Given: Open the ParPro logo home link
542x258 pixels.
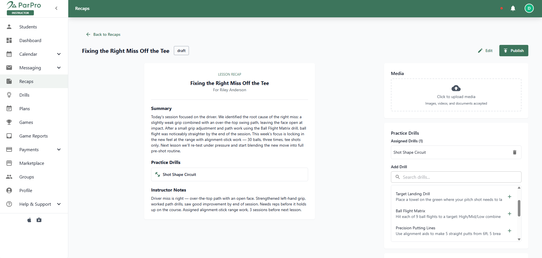Looking at the screenshot, I should coord(24,5).
